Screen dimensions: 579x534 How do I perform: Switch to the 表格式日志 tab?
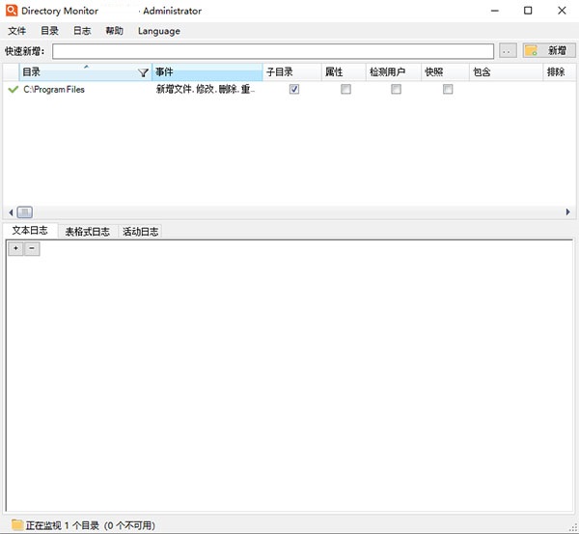point(87,232)
